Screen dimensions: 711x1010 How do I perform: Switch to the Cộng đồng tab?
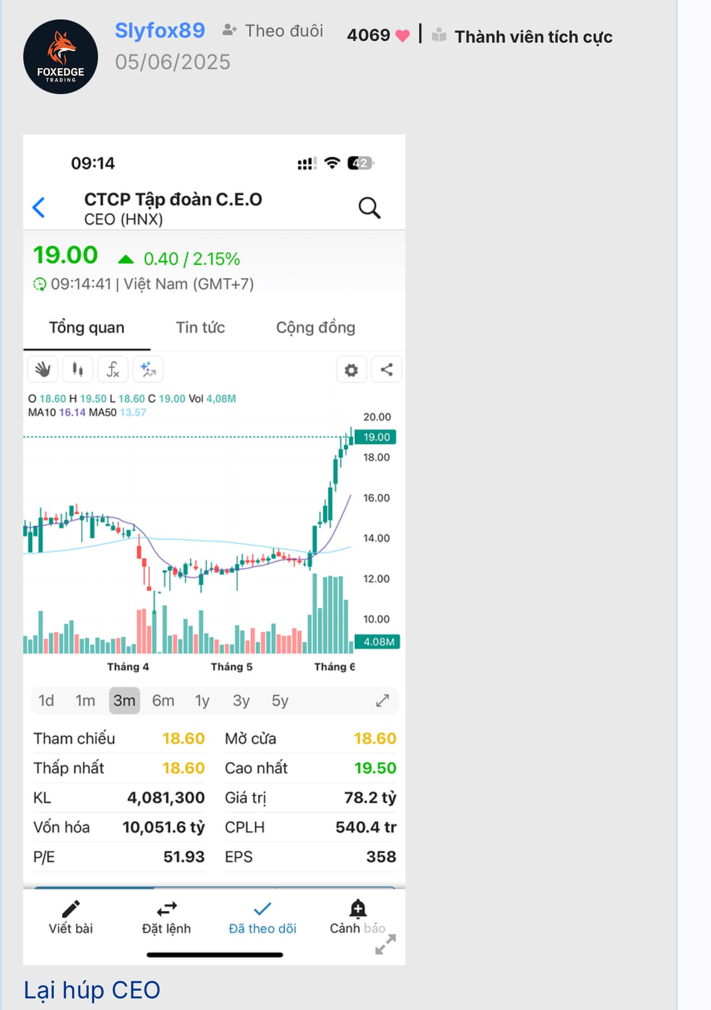(316, 328)
